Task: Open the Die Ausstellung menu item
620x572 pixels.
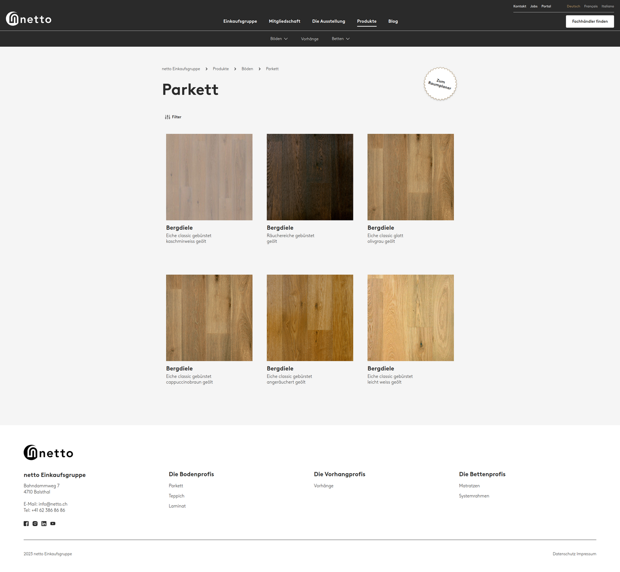Action: 329,22
